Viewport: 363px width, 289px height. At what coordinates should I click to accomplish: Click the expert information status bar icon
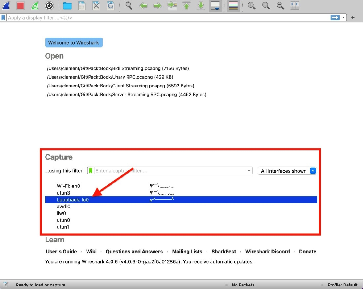(x=6, y=284)
